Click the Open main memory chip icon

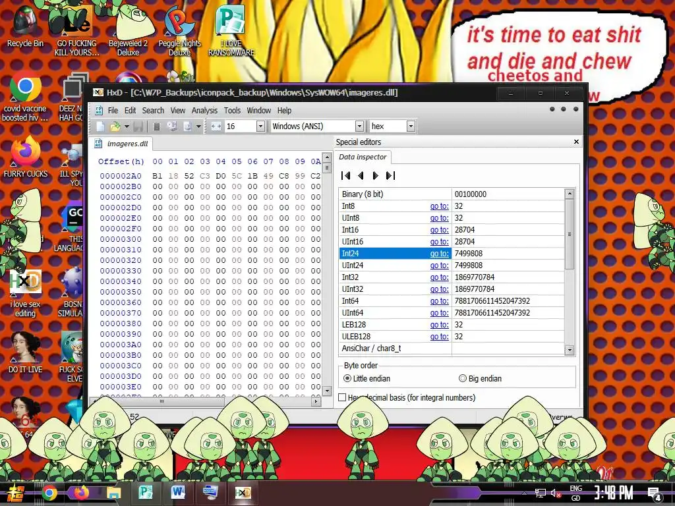pos(157,126)
